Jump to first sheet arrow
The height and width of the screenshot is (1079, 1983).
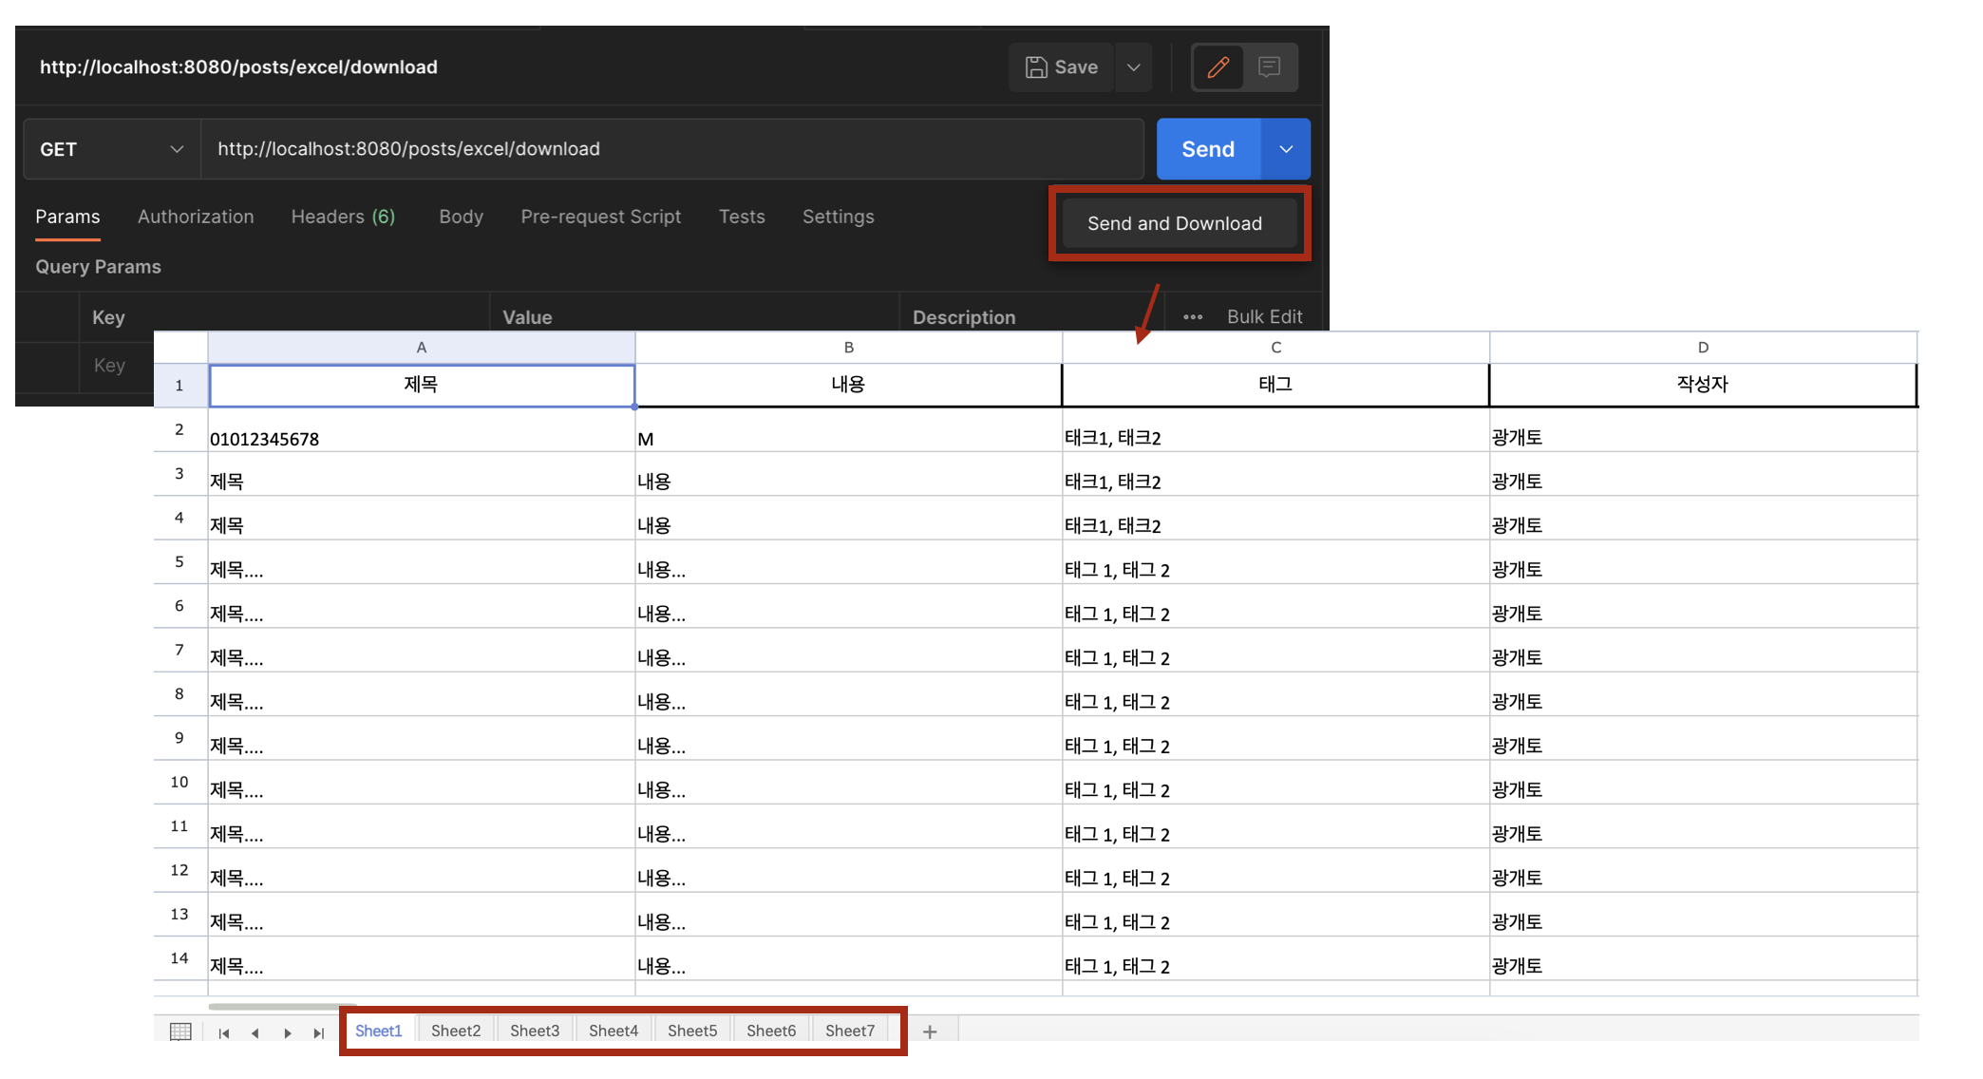pos(224,1032)
